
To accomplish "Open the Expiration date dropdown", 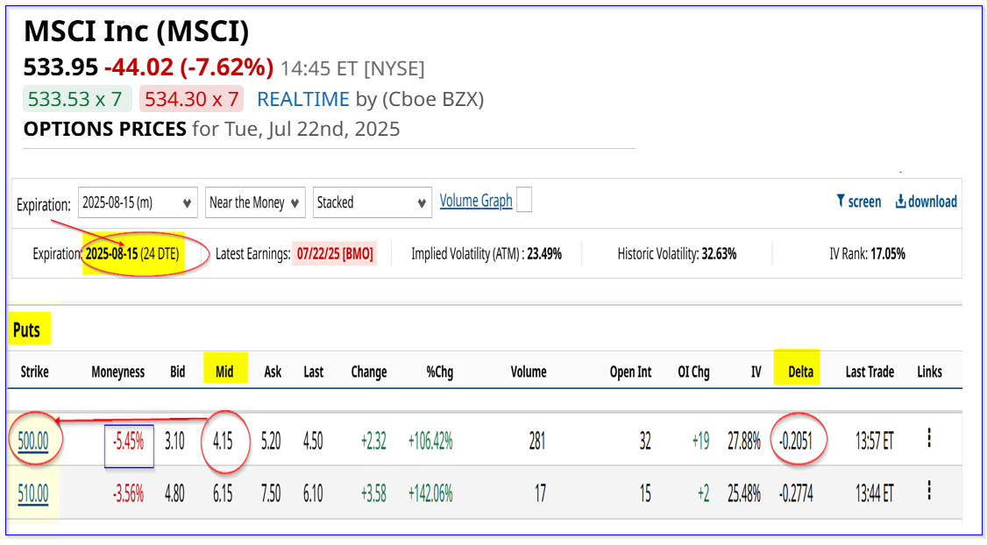I will click(x=138, y=202).
